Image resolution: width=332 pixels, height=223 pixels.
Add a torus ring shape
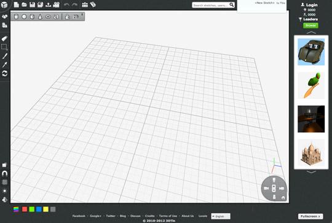[48, 17]
